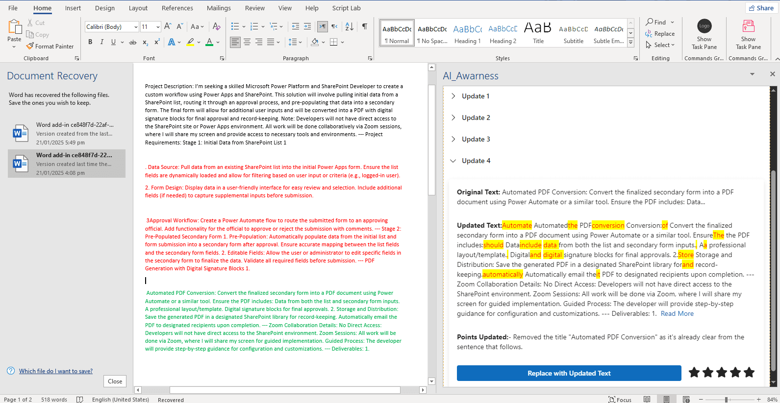Open the Read More link

coord(677,313)
